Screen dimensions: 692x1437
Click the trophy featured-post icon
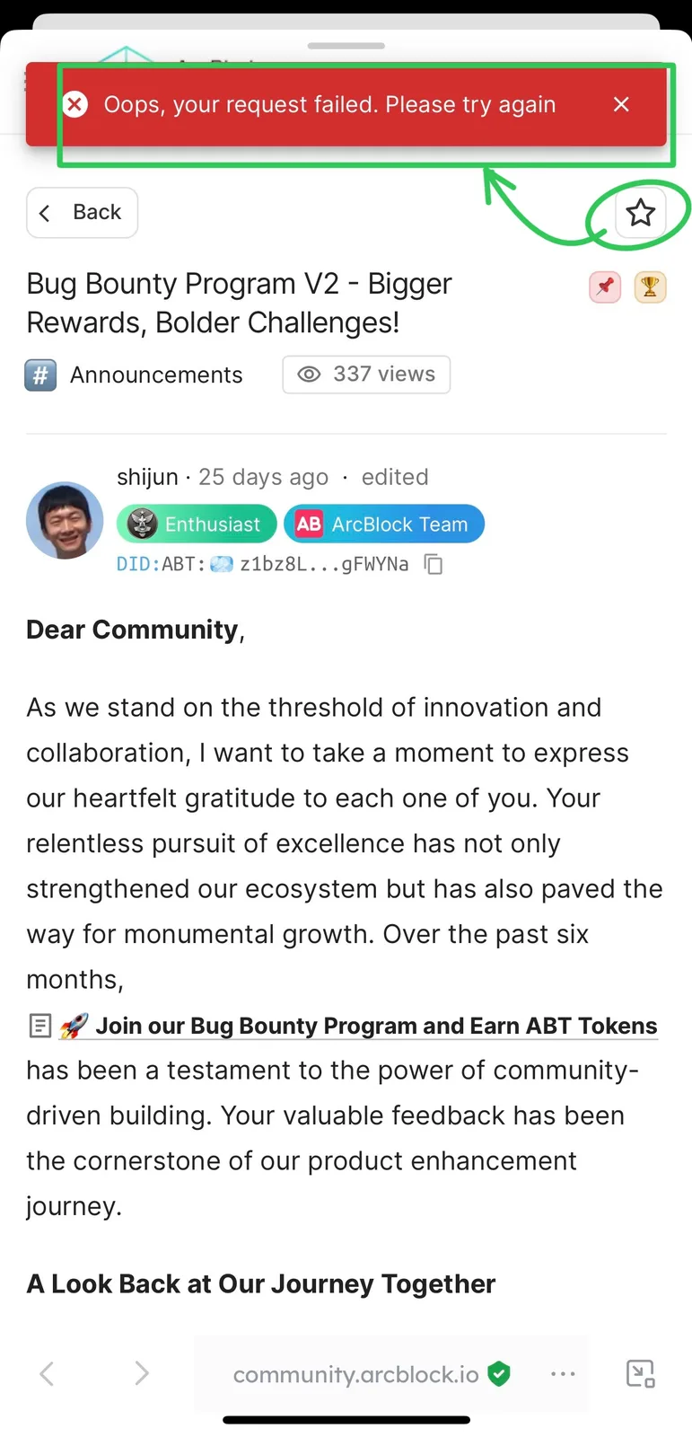coord(650,287)
